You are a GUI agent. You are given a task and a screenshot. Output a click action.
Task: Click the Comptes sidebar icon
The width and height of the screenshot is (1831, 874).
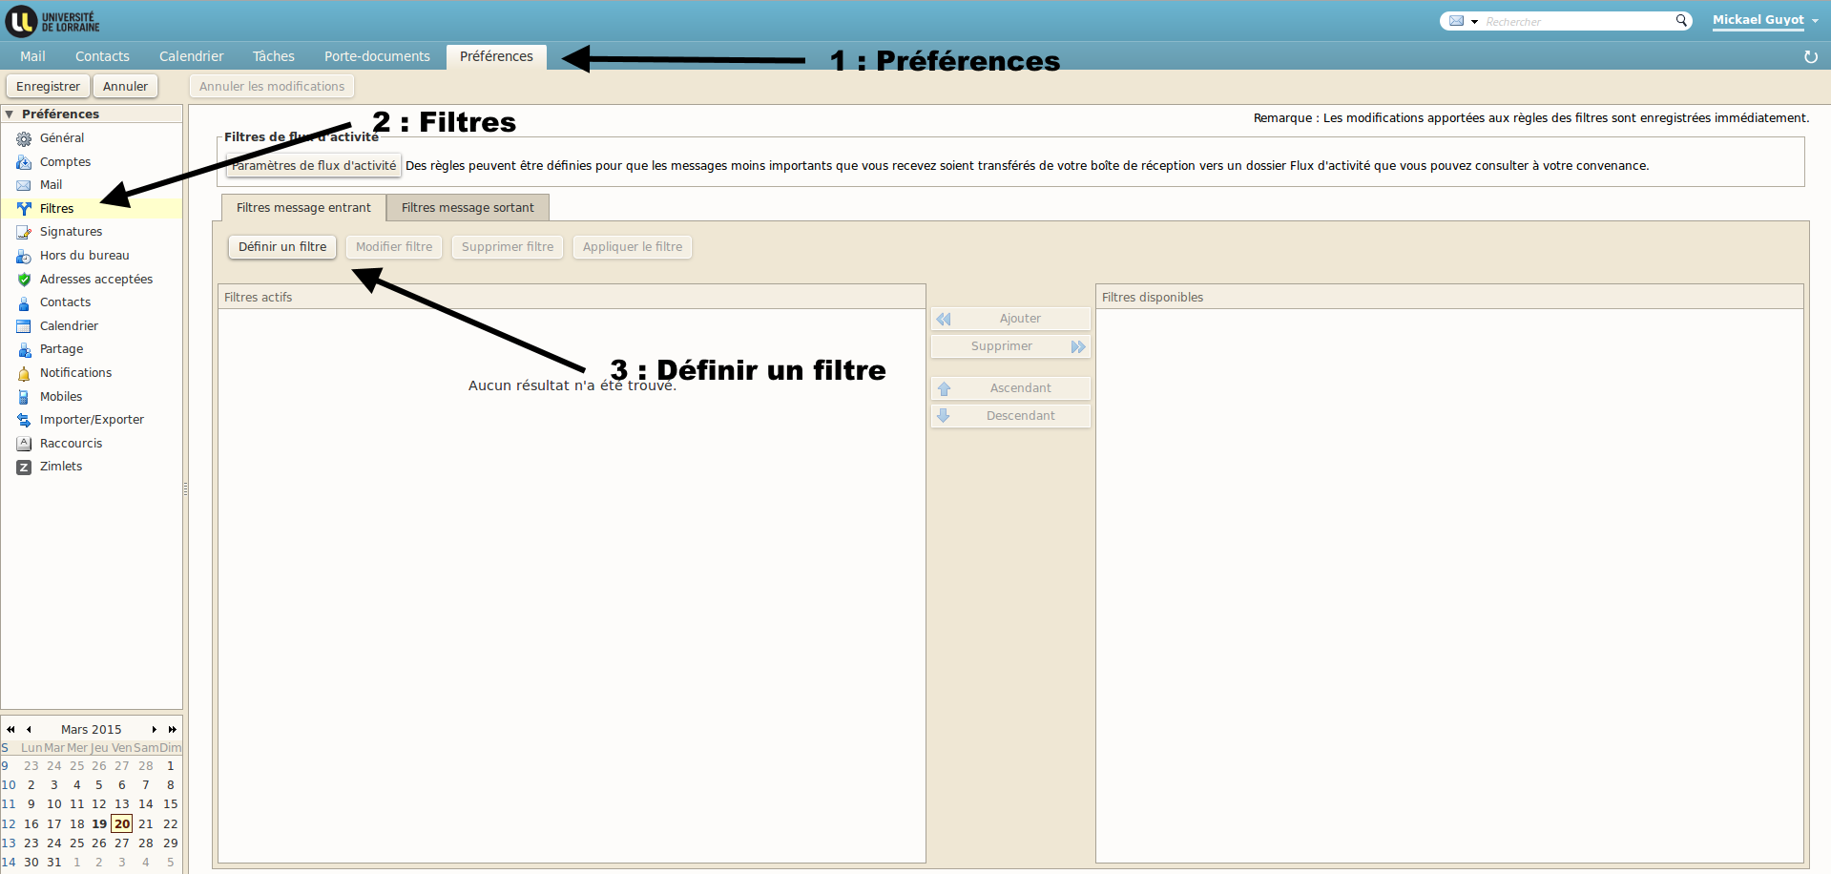point(24,162)
